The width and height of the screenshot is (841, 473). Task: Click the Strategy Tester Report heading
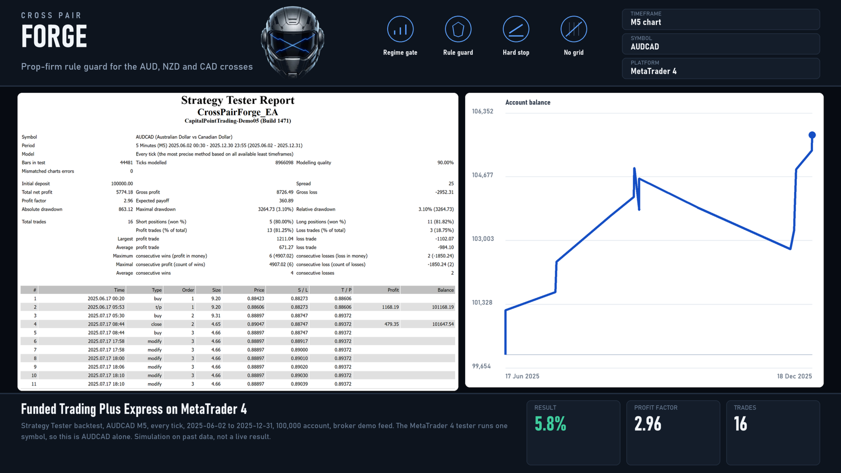click(238, 100)
